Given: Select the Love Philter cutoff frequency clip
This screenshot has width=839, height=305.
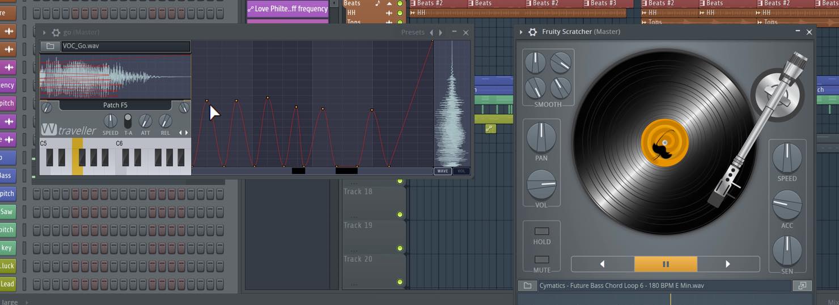Looking at the screenshot, I should pos(288,9).
